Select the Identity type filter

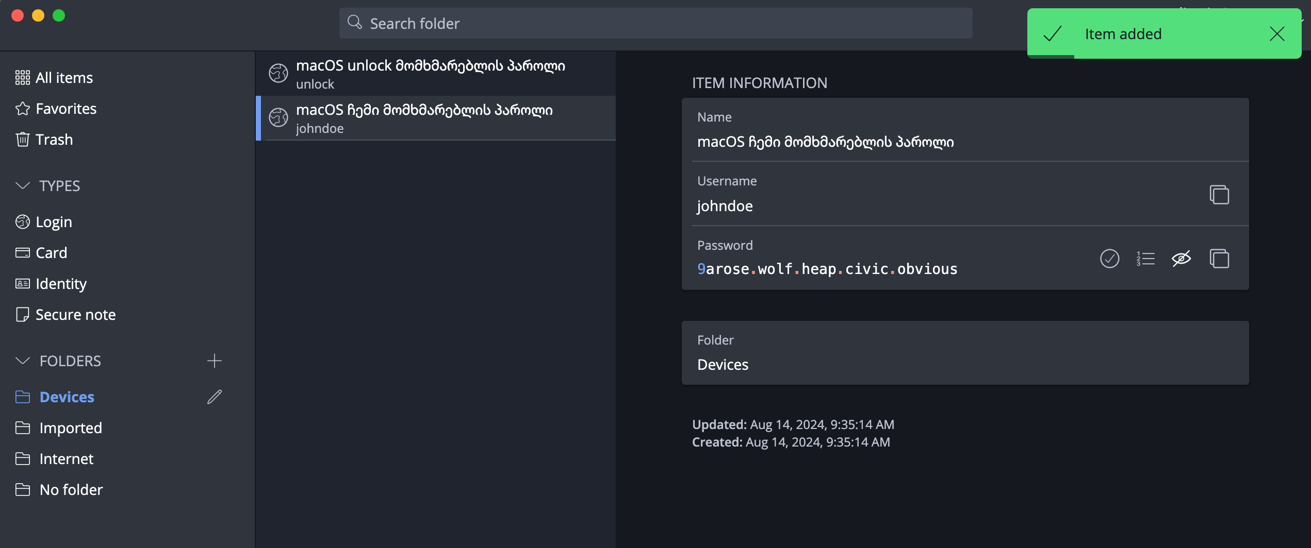60,283
